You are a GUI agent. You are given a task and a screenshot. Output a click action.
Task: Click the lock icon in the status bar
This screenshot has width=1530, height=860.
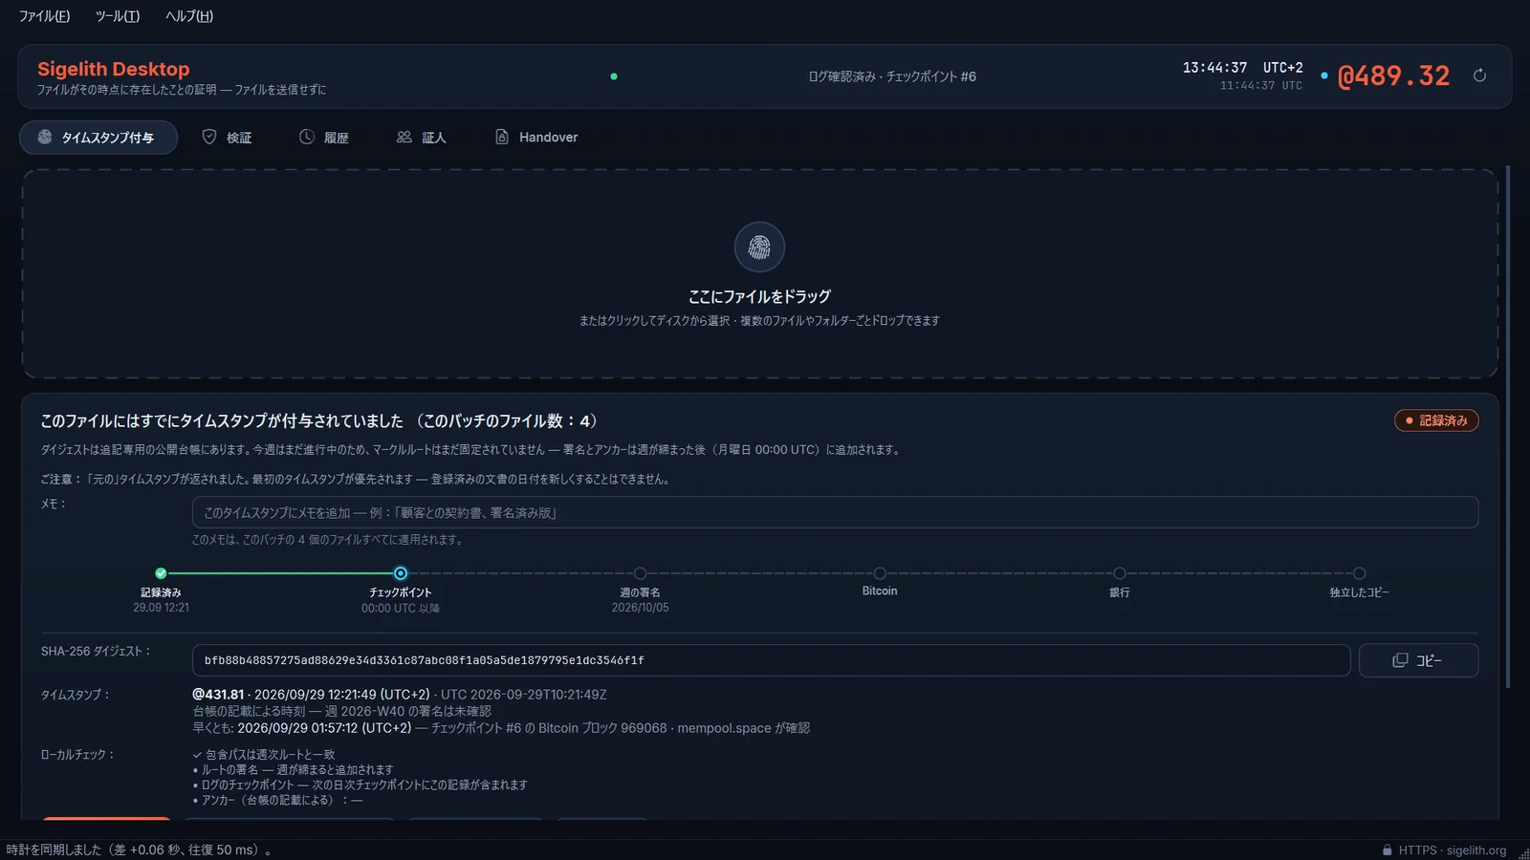(1387, 849)
